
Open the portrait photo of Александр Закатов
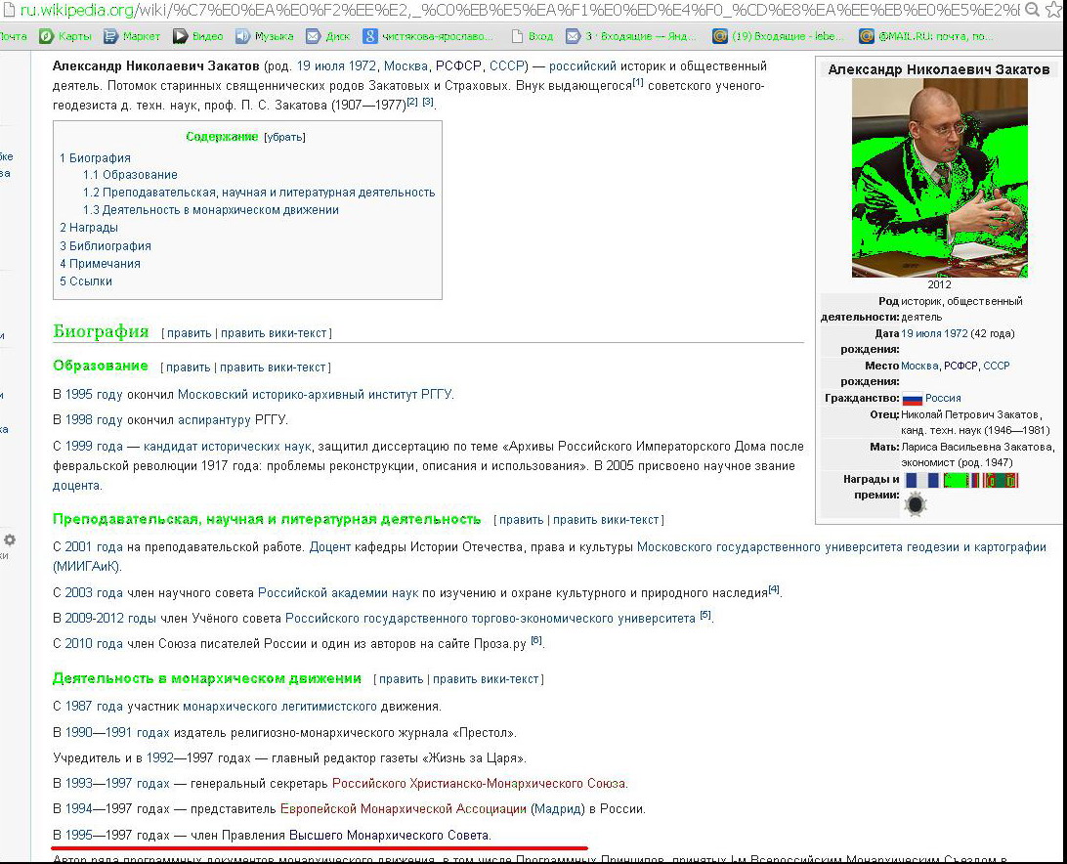point(940,178)
